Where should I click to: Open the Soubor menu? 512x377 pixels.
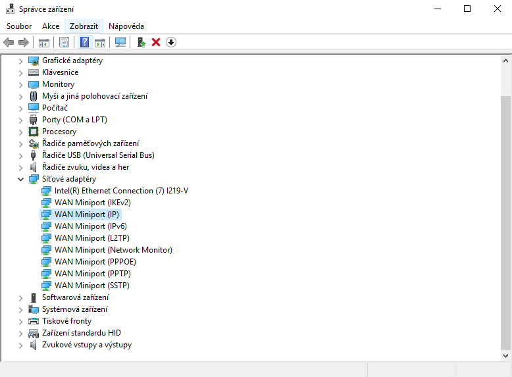click(x=19, y=26)
